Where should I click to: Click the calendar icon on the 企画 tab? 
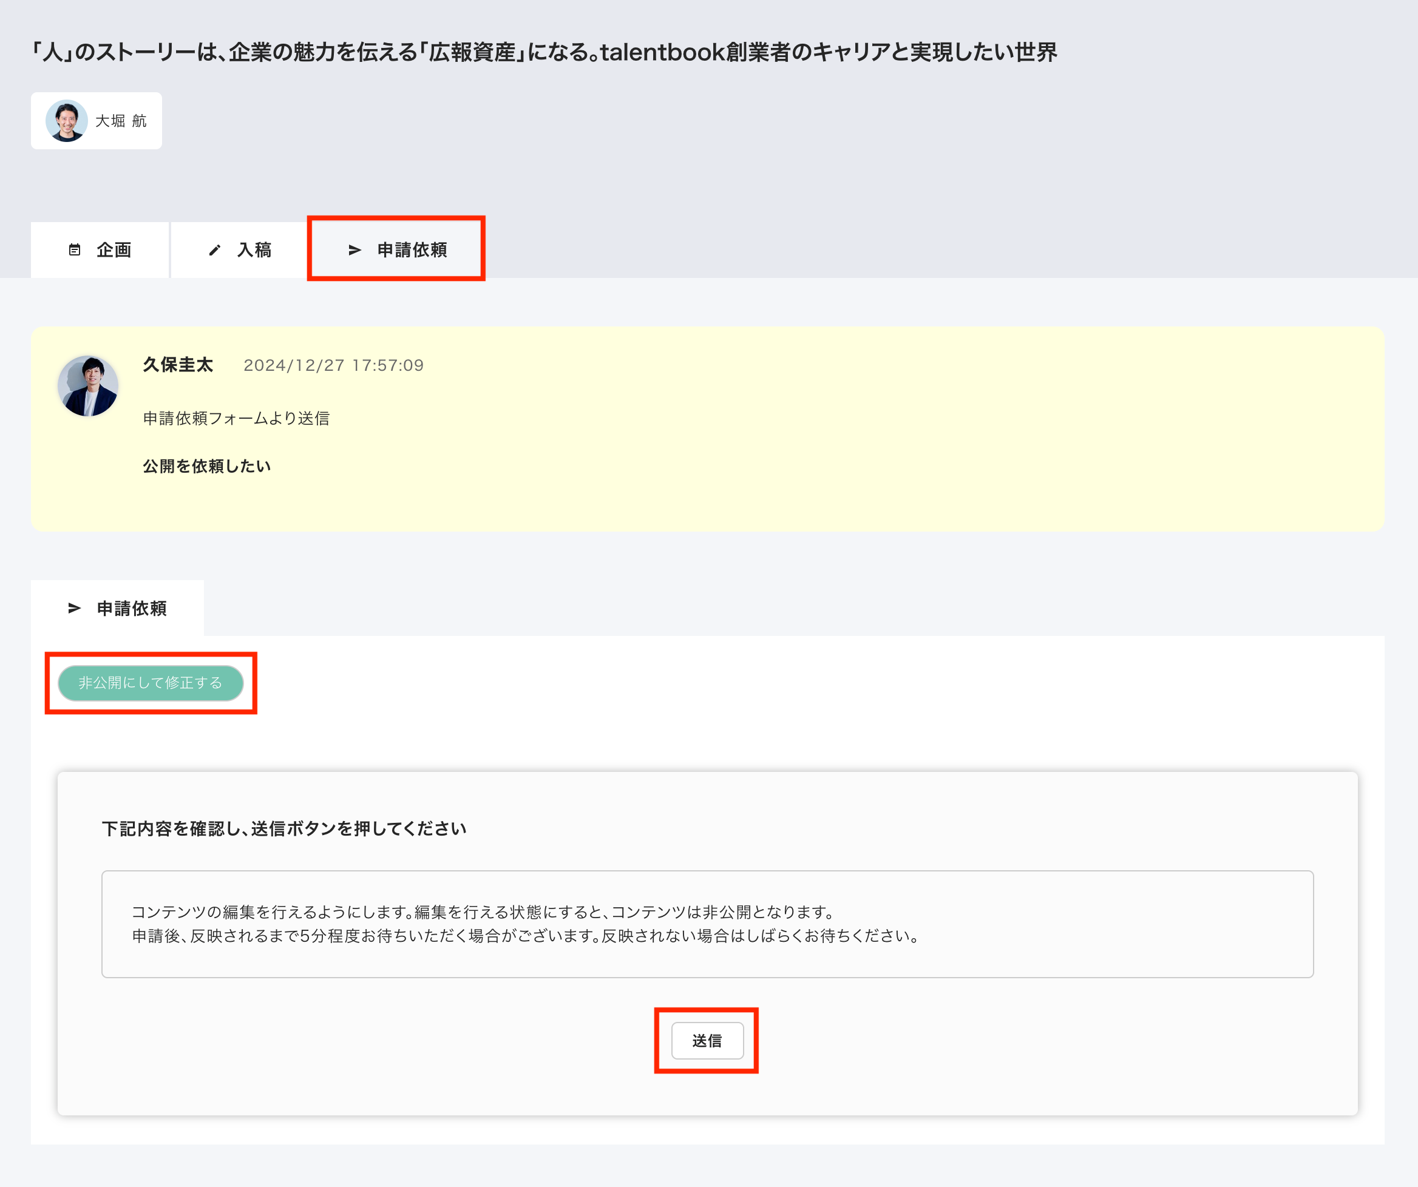pos(75,250)
